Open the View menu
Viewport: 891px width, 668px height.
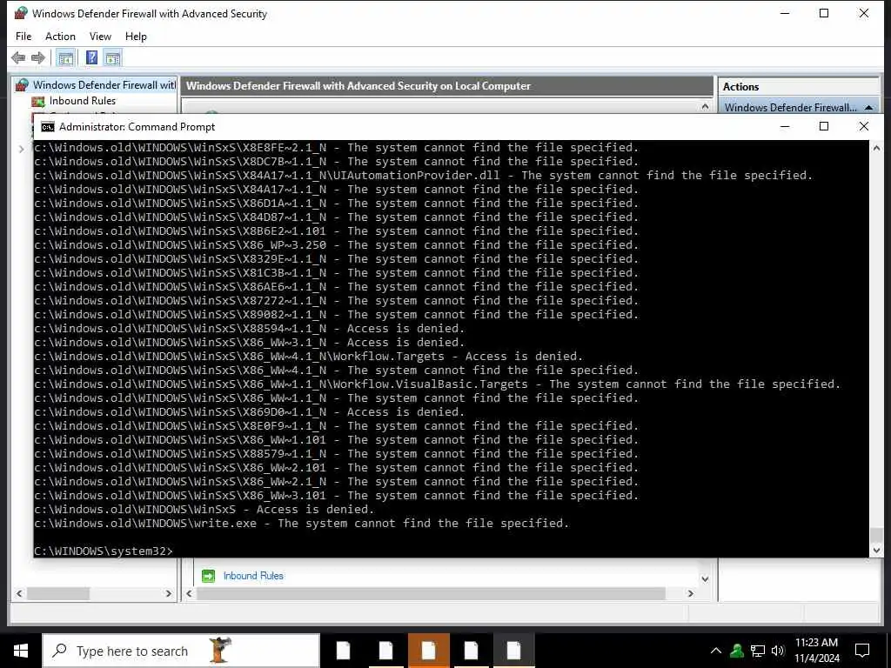click(100, 37)
